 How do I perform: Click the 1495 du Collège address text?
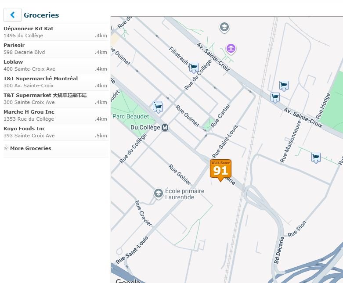(x=23, y=36)
